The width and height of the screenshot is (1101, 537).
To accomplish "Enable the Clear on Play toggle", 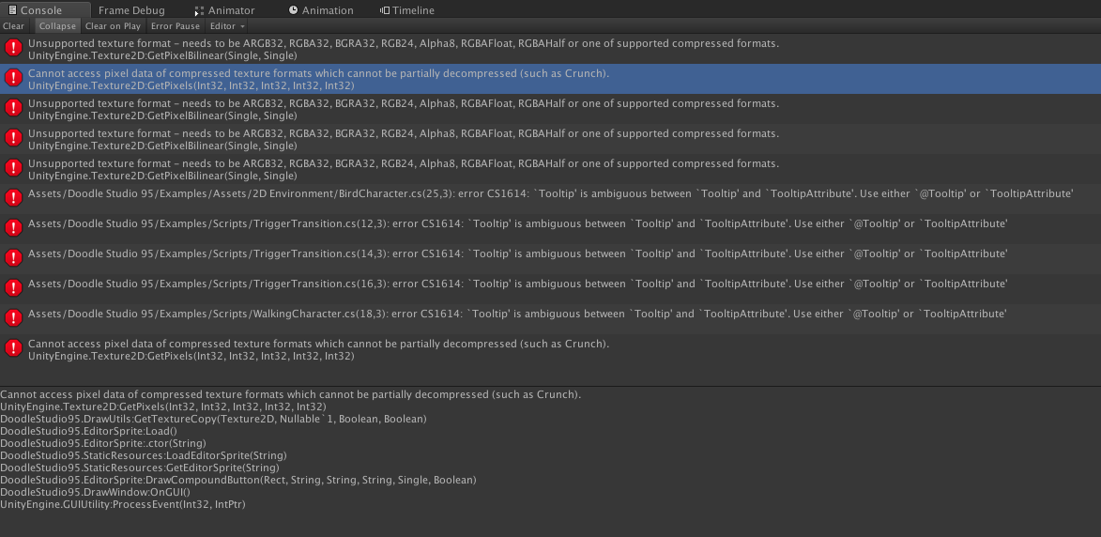I will tap(113, 26).
